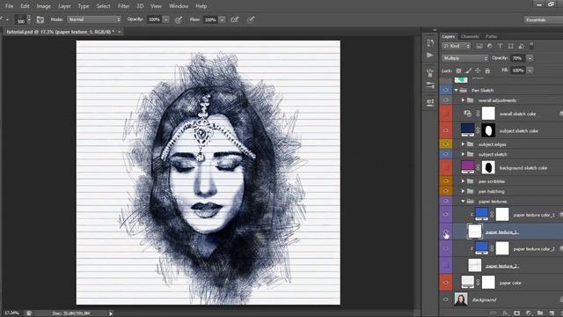The width and height of the screenshot is (563, 317).
Task: Select the paper texture color_1 blue swatch
Action: (x=481, y=214)
